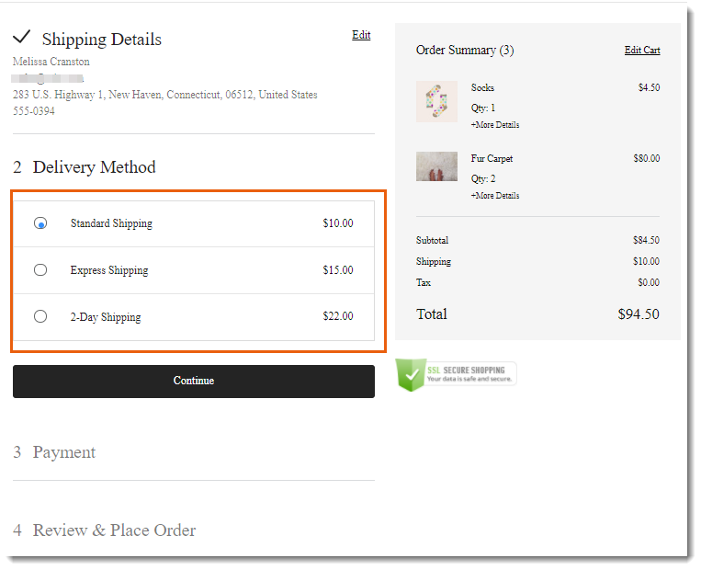The image size is (701, 570).
Task: Click the Delivery Method section heading
Action: 94,167
